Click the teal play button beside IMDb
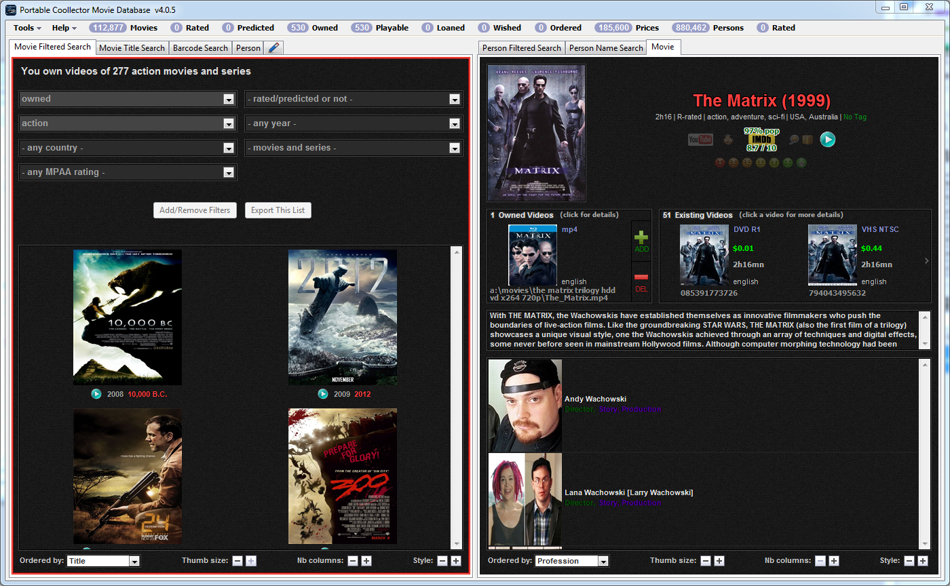The image size is (950, 586). pos(827,140)
